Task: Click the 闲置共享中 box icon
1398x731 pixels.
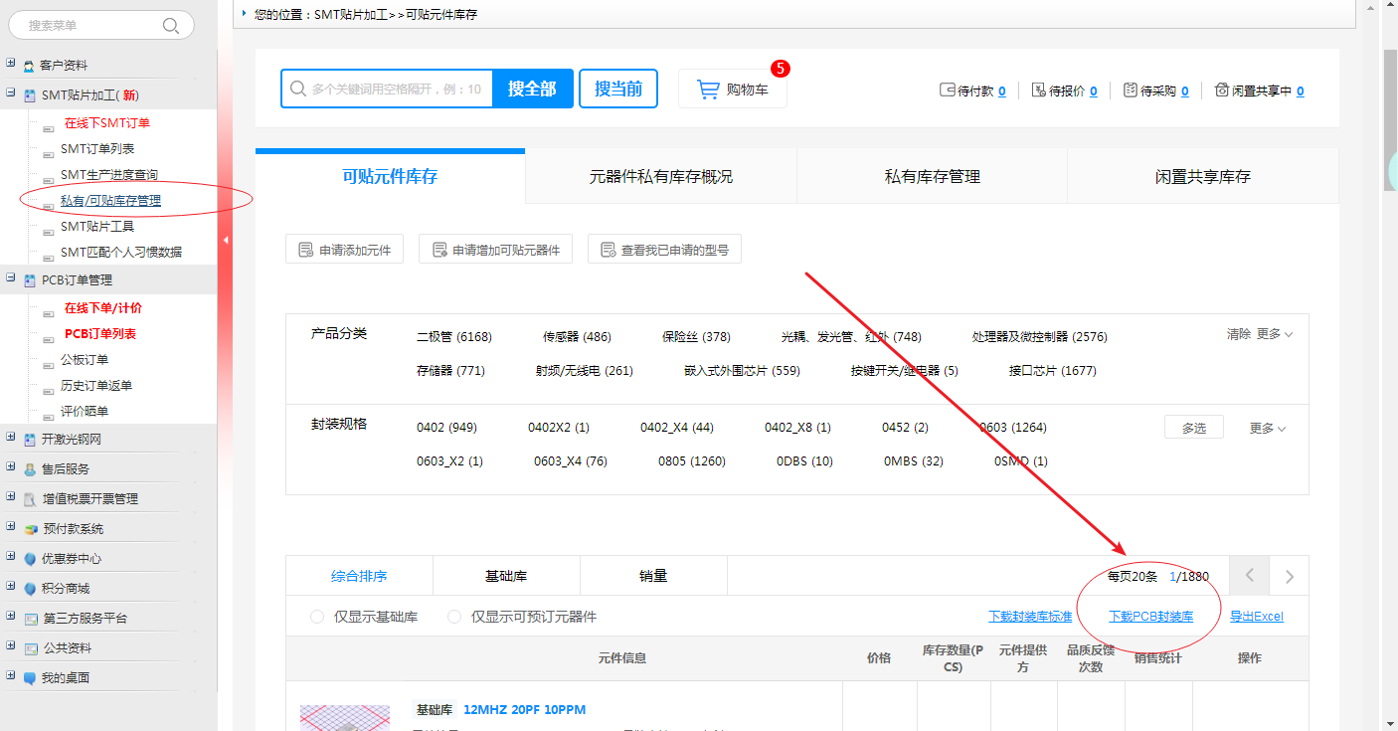Action: 1221,91
